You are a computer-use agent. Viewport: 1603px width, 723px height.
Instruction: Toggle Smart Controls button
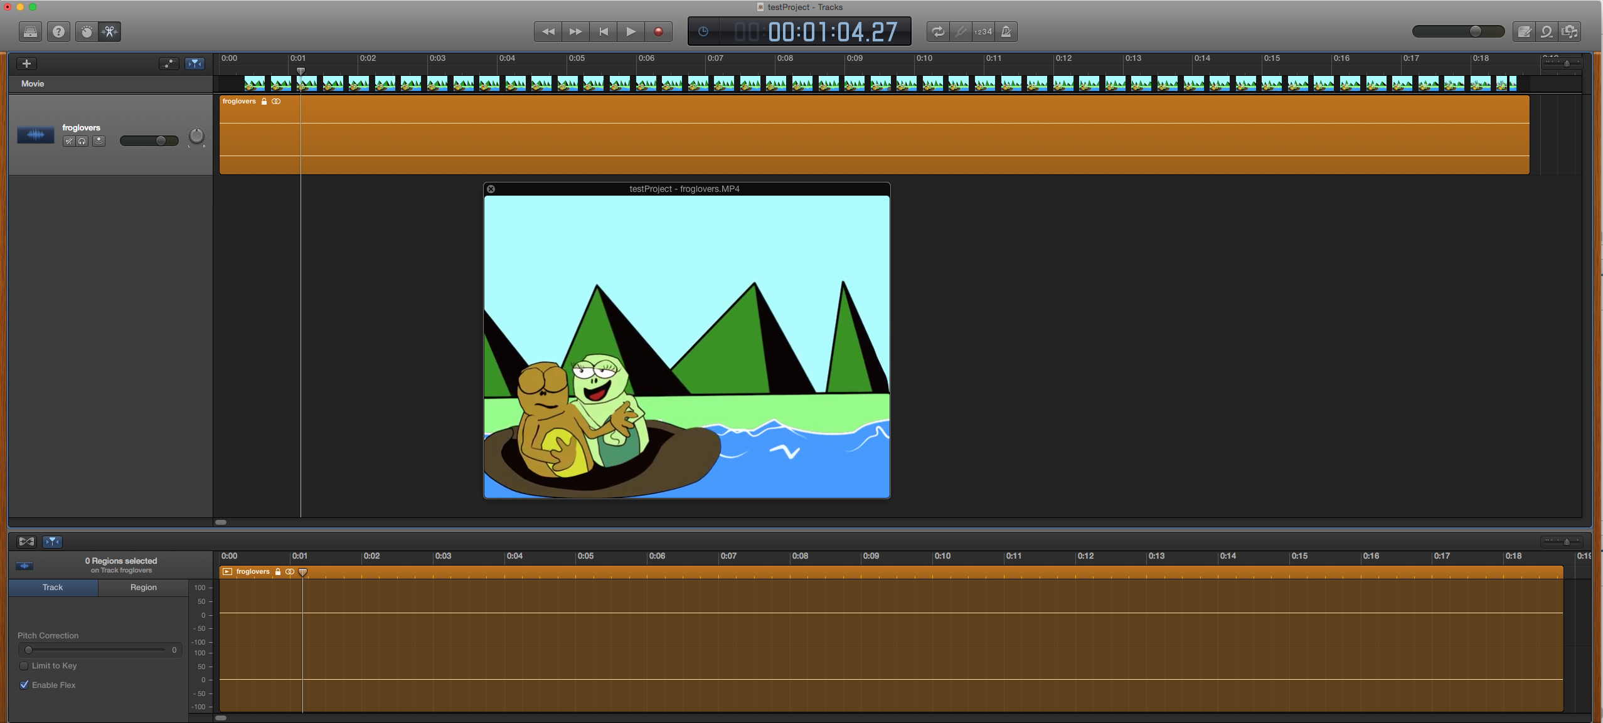[x=87, y=31]
